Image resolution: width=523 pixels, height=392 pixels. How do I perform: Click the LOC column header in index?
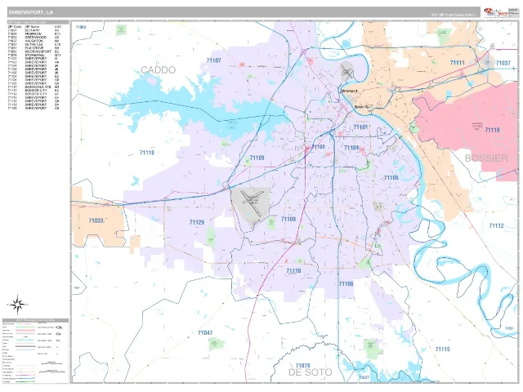[58, 27]
